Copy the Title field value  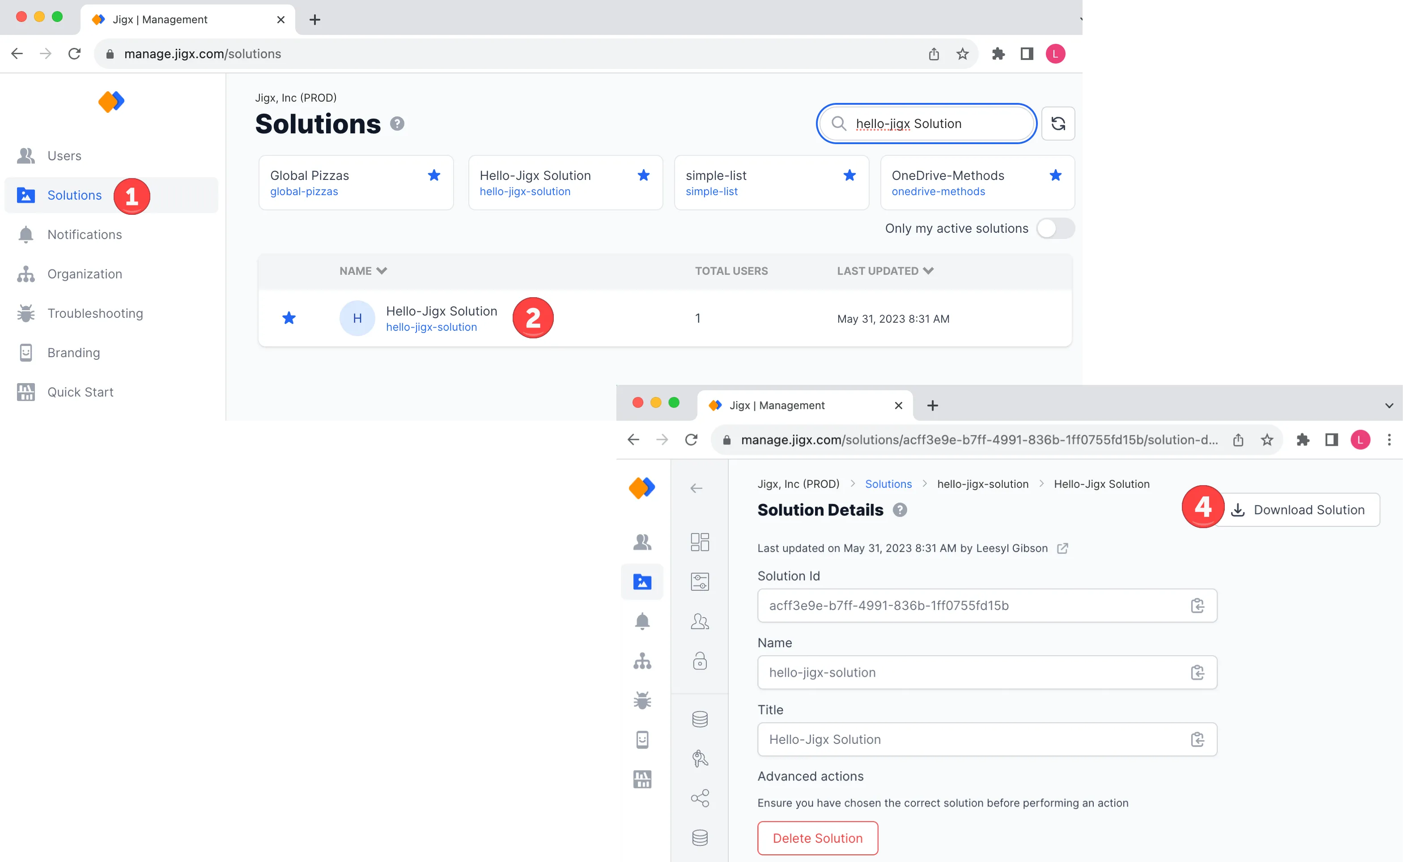(x=1198, y=740)
